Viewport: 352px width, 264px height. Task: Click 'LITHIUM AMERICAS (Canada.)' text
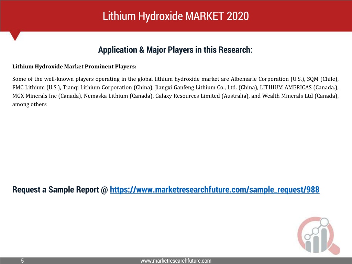click(299, 88)
